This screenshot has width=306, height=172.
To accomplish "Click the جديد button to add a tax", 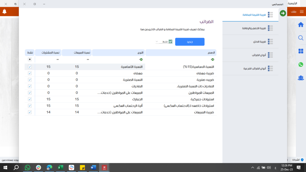I will (190, 42).
